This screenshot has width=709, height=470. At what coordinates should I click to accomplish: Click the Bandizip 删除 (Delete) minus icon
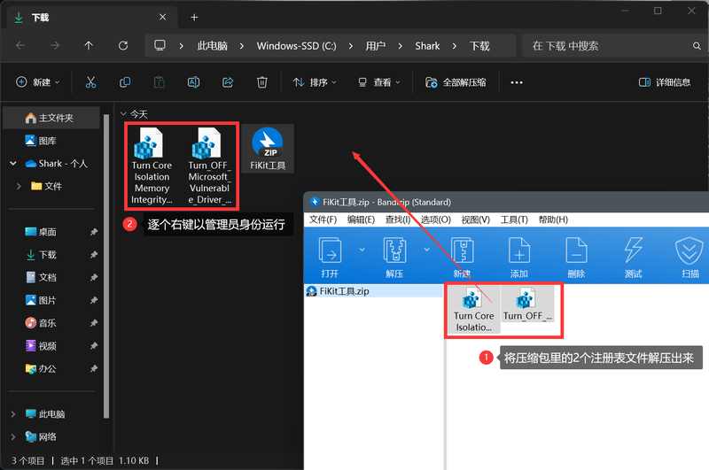[575, 256]
